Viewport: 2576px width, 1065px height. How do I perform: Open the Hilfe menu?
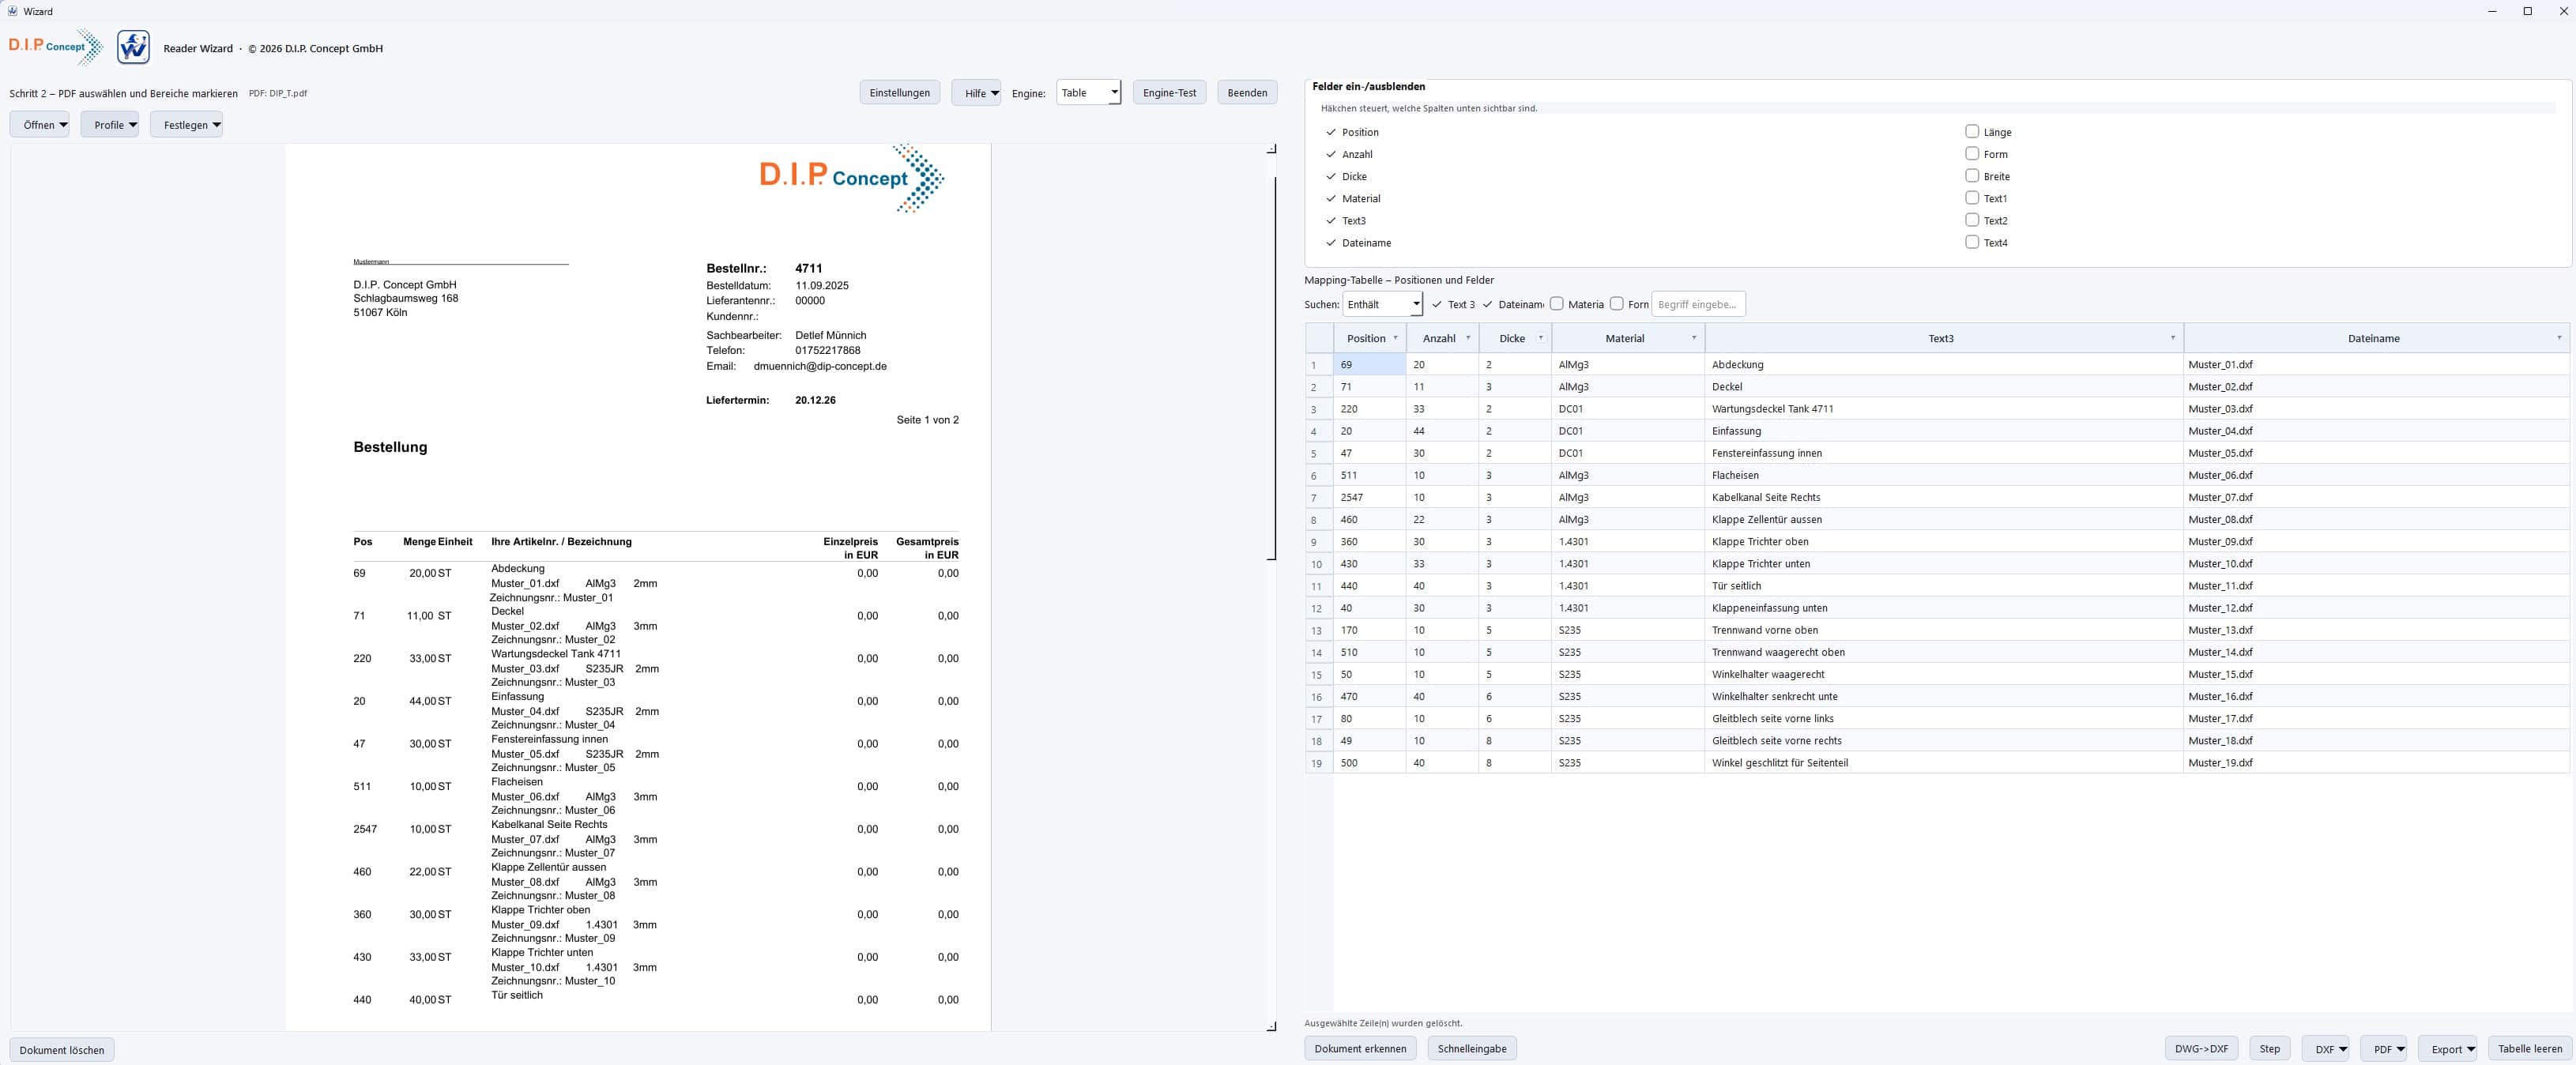[975, 93]
